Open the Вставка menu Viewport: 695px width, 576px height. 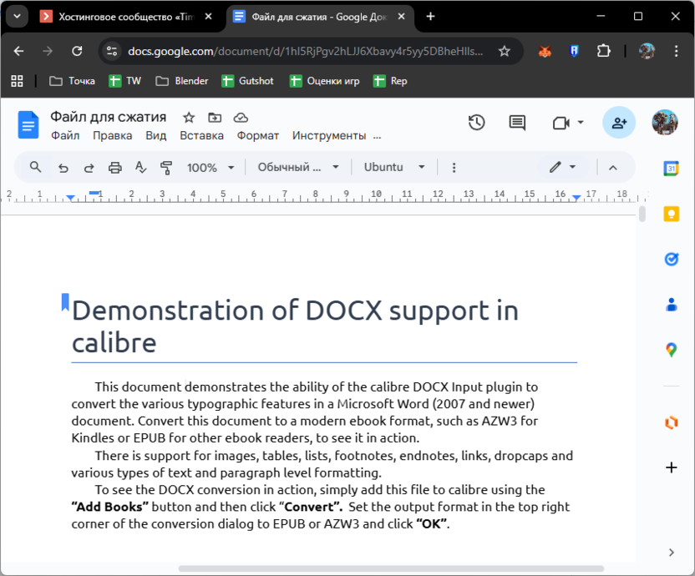click(x=201, y=136)
